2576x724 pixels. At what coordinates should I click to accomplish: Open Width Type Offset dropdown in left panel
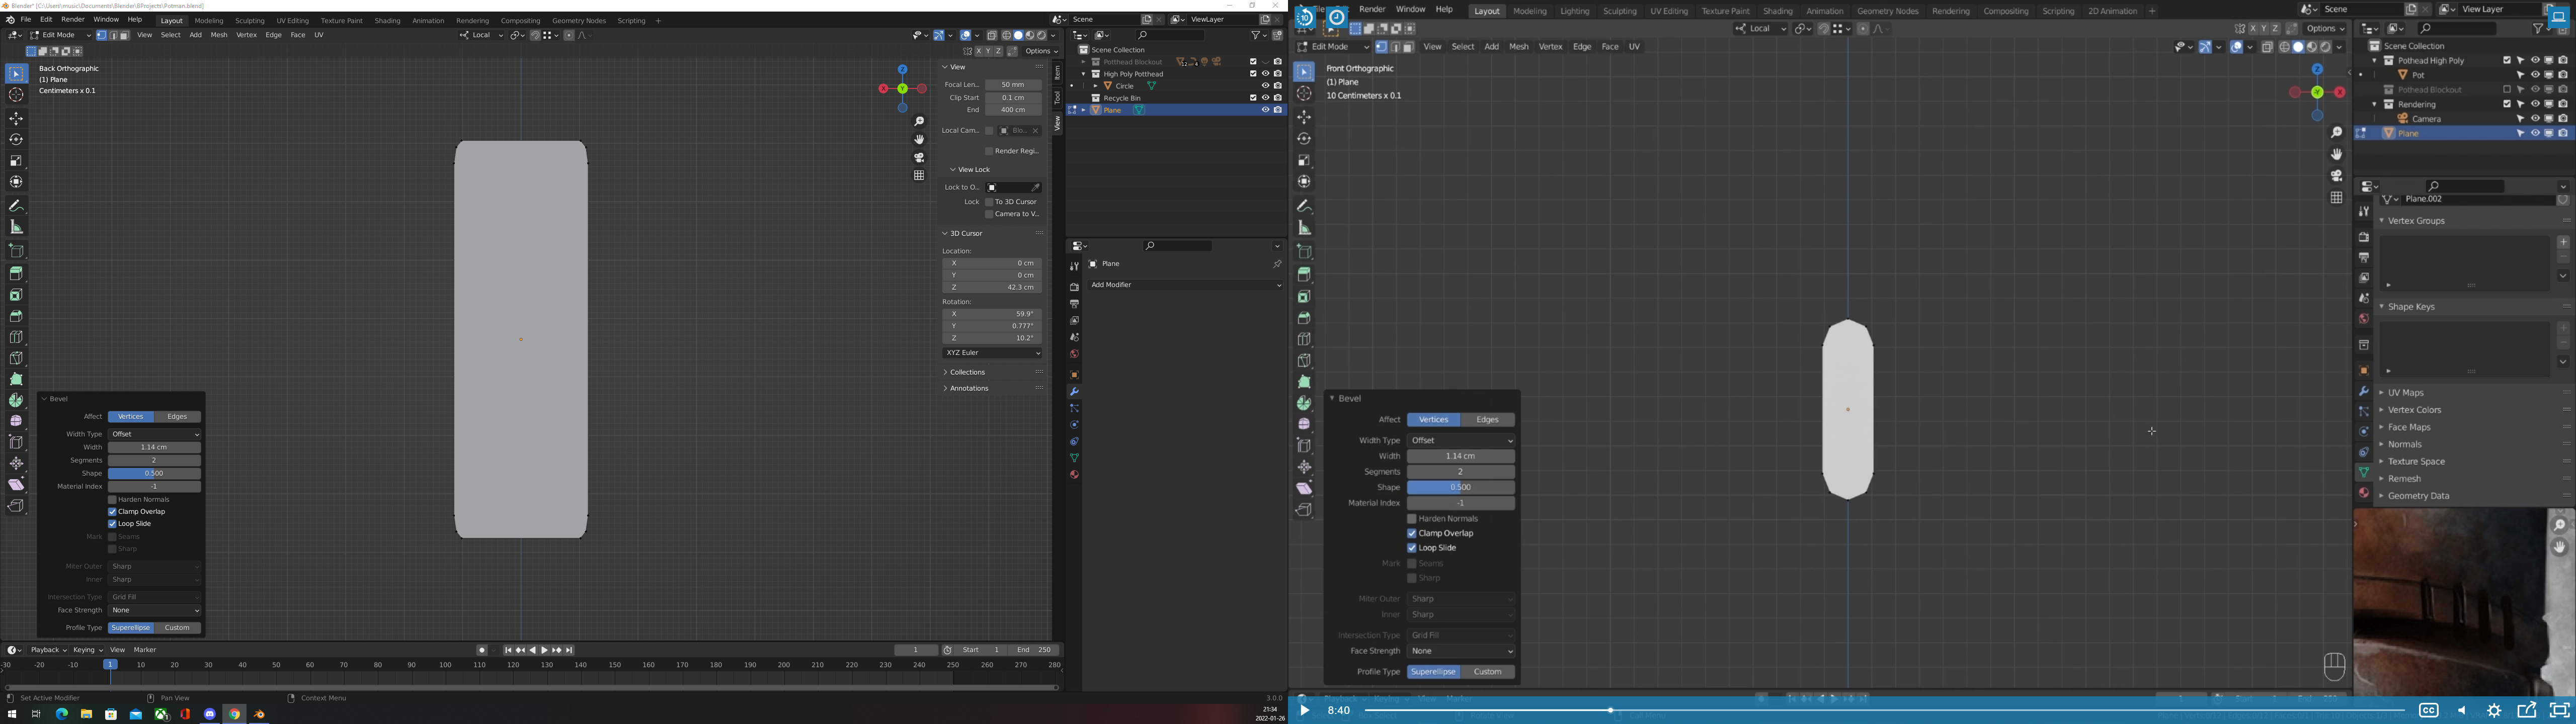[x=155, y=435]
